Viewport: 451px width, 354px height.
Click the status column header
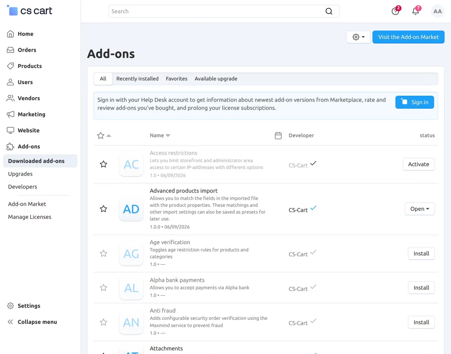427,136
